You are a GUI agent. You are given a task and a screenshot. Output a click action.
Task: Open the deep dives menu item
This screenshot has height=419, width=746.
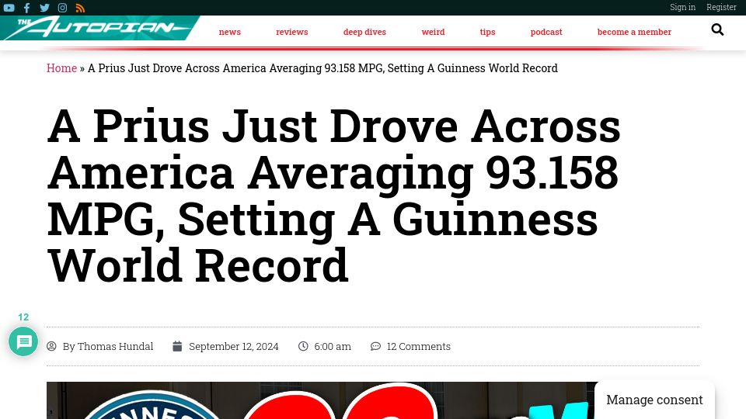364,32
